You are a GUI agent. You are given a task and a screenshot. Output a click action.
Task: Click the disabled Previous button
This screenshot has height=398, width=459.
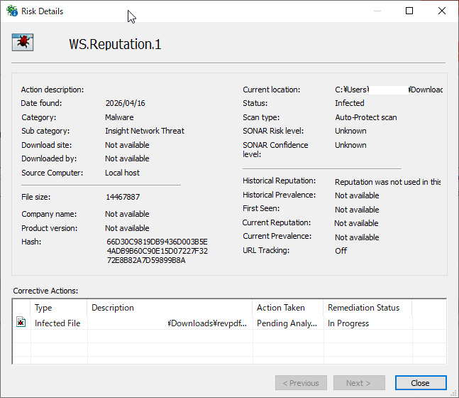301,383
